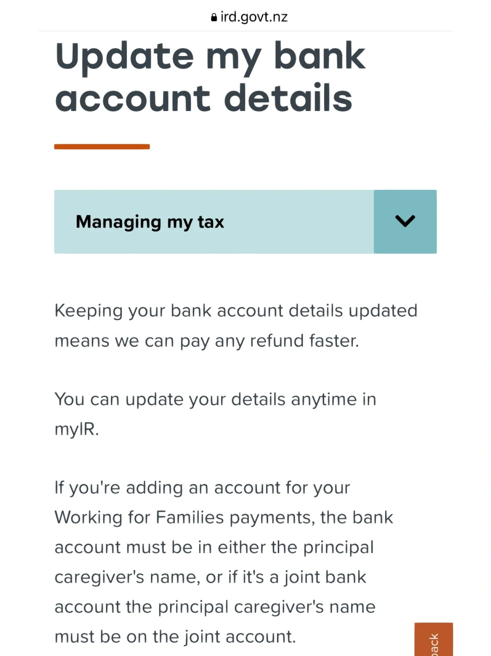The image size is (491, 656).
Task: Tap the line "If you're adding an account for your"
Action: point(202,488)
